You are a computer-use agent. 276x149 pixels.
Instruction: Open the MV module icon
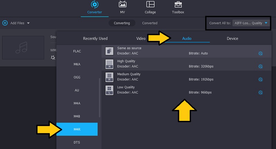click(x=122, y=4)
